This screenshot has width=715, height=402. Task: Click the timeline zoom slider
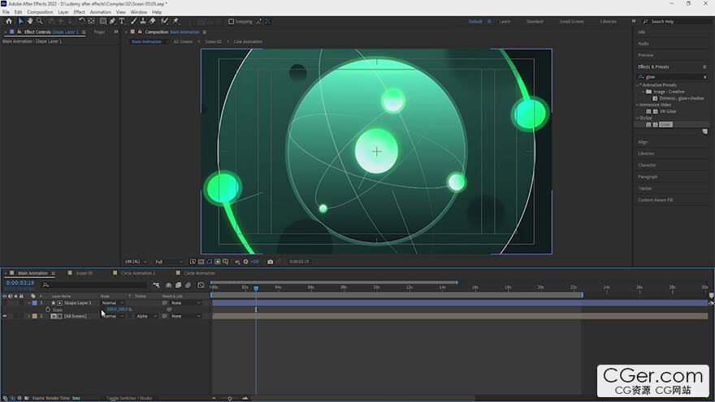click(x=230, y=398)
